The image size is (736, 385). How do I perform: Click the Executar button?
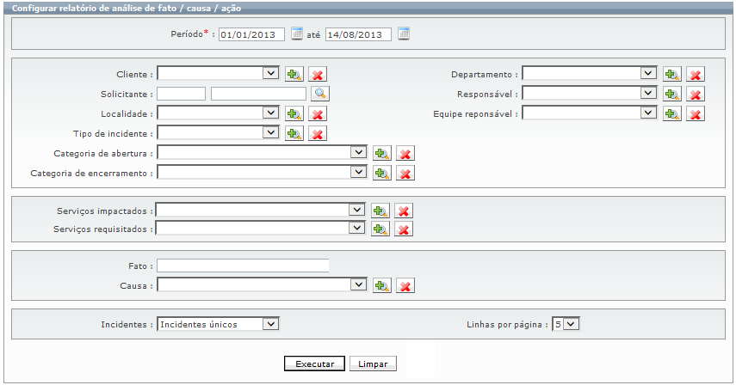pyautogui.click(x=314, y=364)
